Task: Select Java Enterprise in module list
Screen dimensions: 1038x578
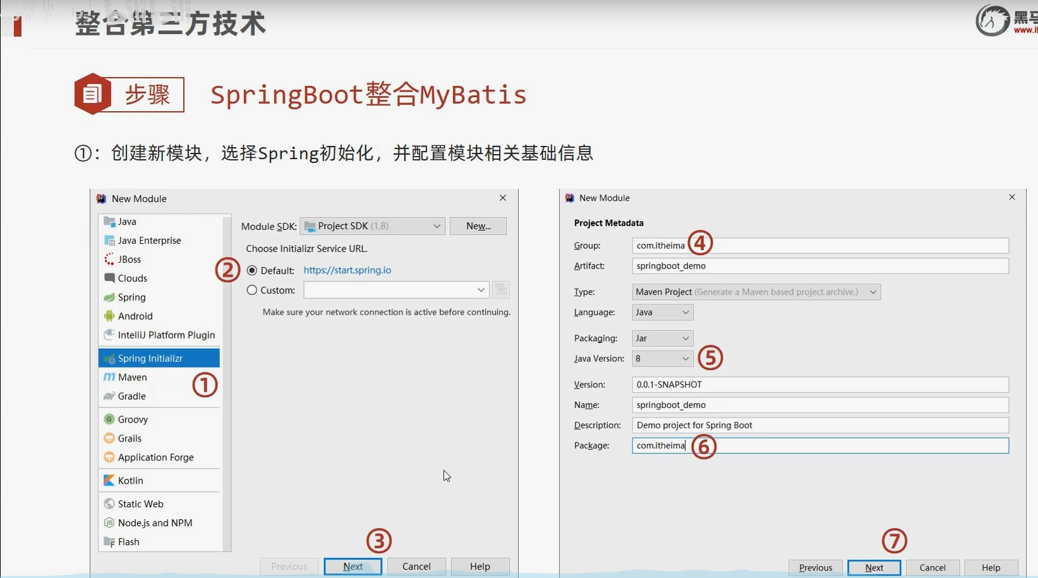Action: (159, 241)
